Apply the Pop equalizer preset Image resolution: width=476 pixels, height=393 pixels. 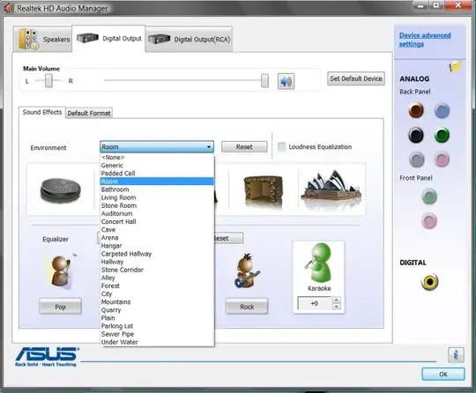[60, 307]
